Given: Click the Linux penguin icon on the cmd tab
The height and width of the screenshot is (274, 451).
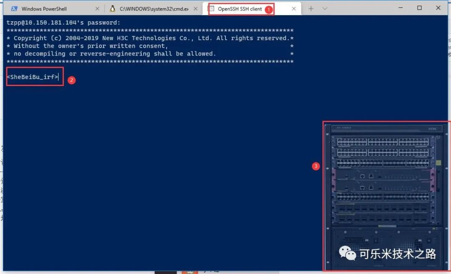Looking at the screenshot, I should (x=112, y=9).
